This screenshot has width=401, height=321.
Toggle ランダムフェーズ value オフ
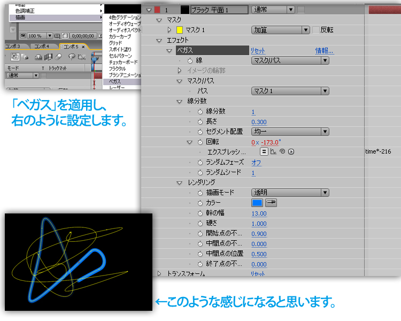256,162
